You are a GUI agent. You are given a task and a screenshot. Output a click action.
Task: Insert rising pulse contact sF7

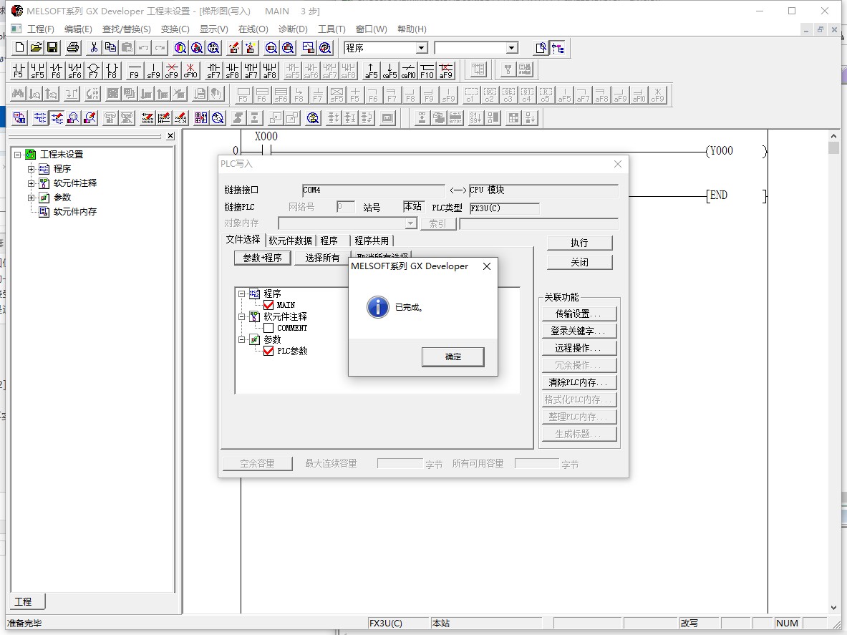pos(214,70)
